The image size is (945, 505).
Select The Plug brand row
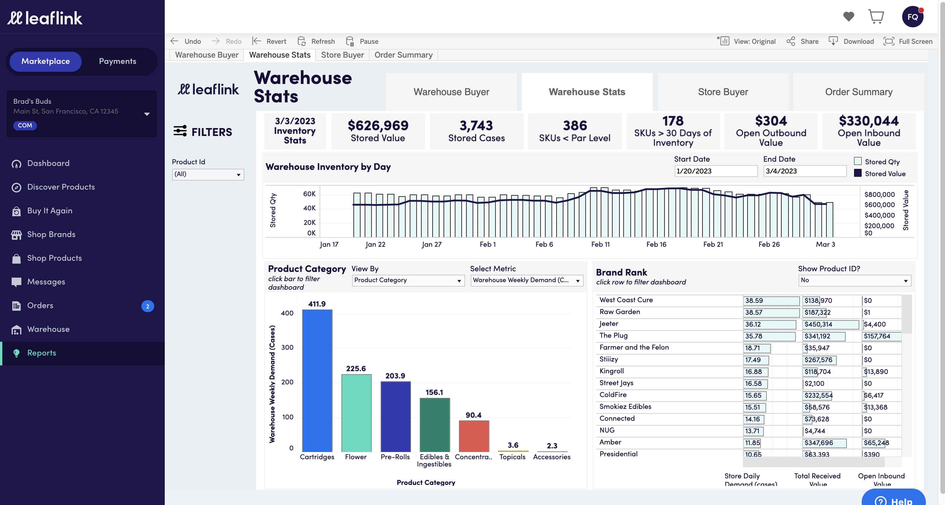748,336
